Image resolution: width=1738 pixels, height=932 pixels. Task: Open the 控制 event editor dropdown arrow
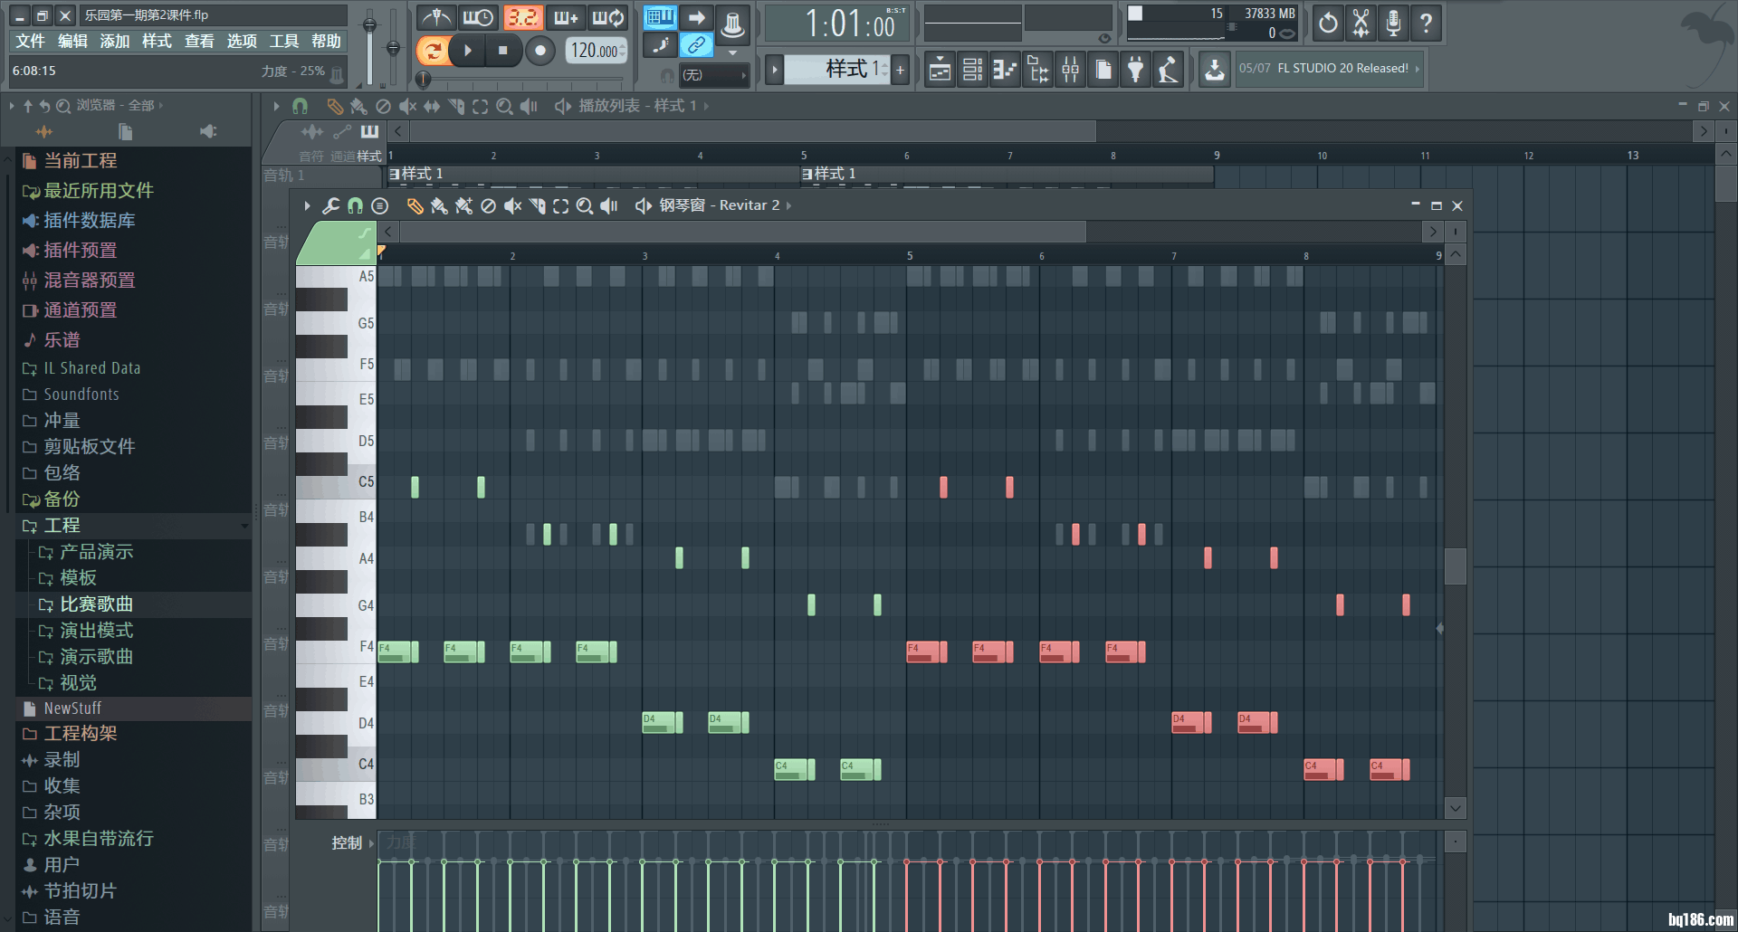point(371,843)
